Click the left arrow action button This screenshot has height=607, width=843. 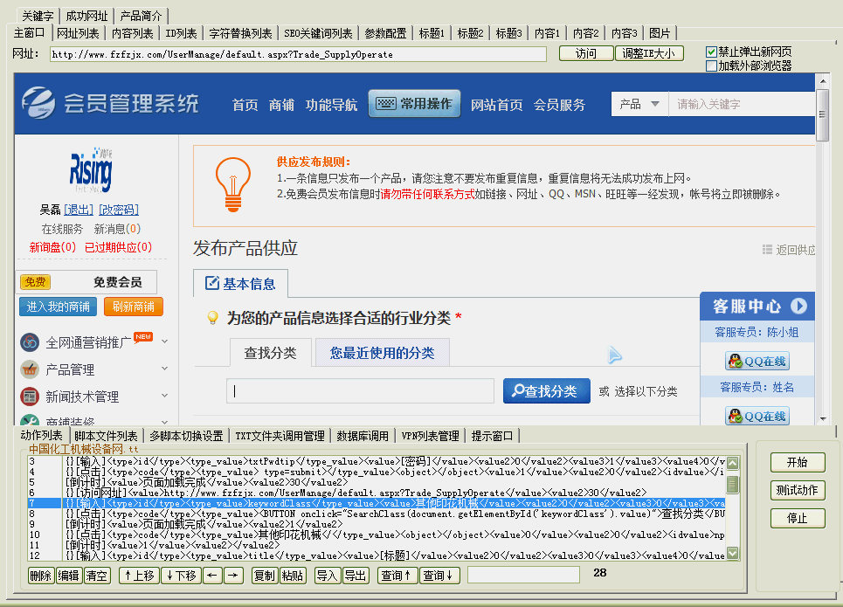(x=211, y=576)
